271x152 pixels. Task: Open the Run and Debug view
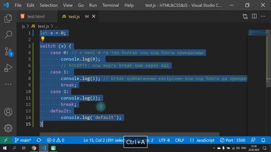[8, 68]
